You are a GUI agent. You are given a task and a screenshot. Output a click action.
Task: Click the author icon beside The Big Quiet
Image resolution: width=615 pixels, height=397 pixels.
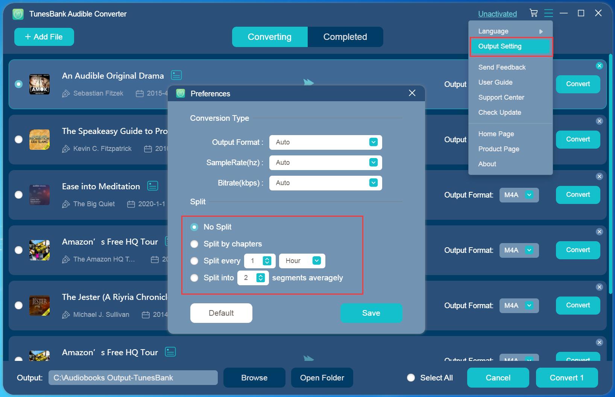[x=66, y=204]
